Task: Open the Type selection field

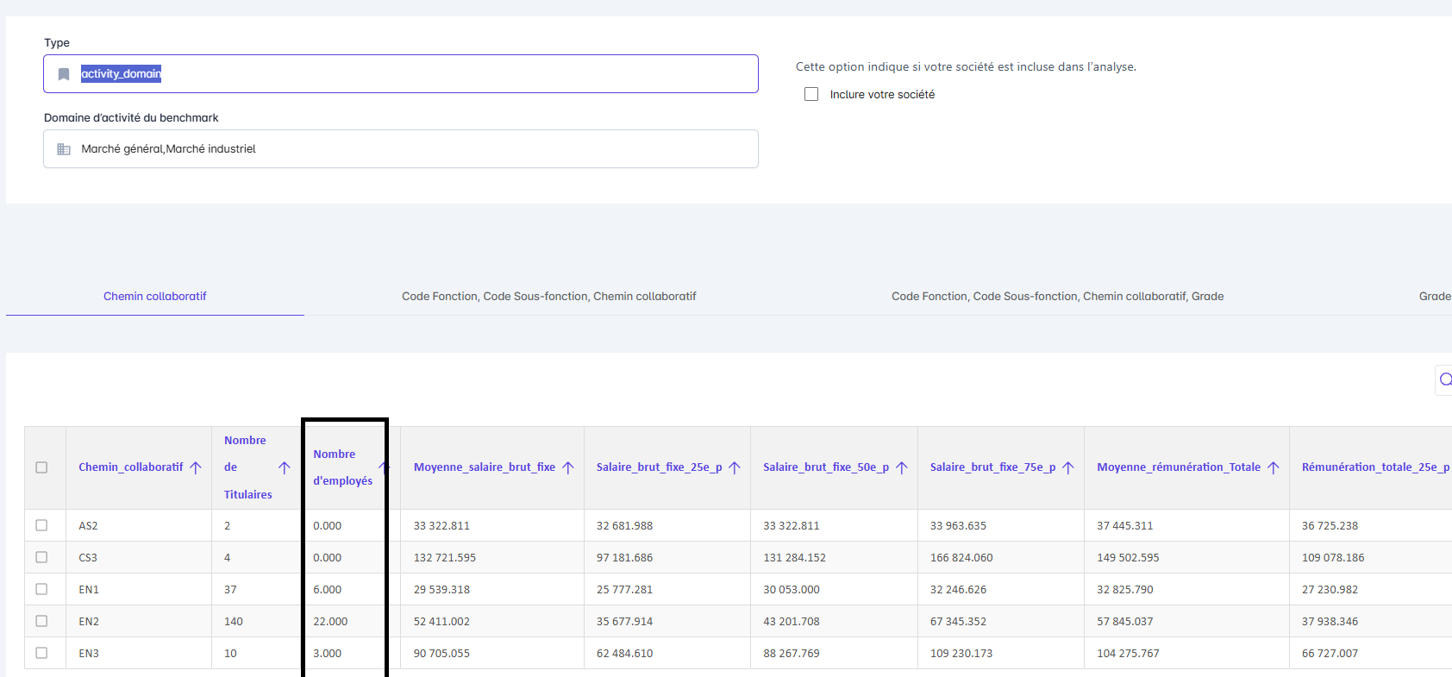Action: 401,74
